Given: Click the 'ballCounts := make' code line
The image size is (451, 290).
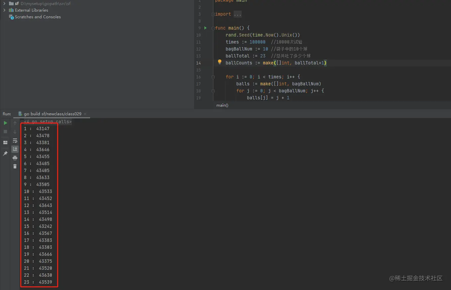Looking at the screenshot, I should coord(276,63).
